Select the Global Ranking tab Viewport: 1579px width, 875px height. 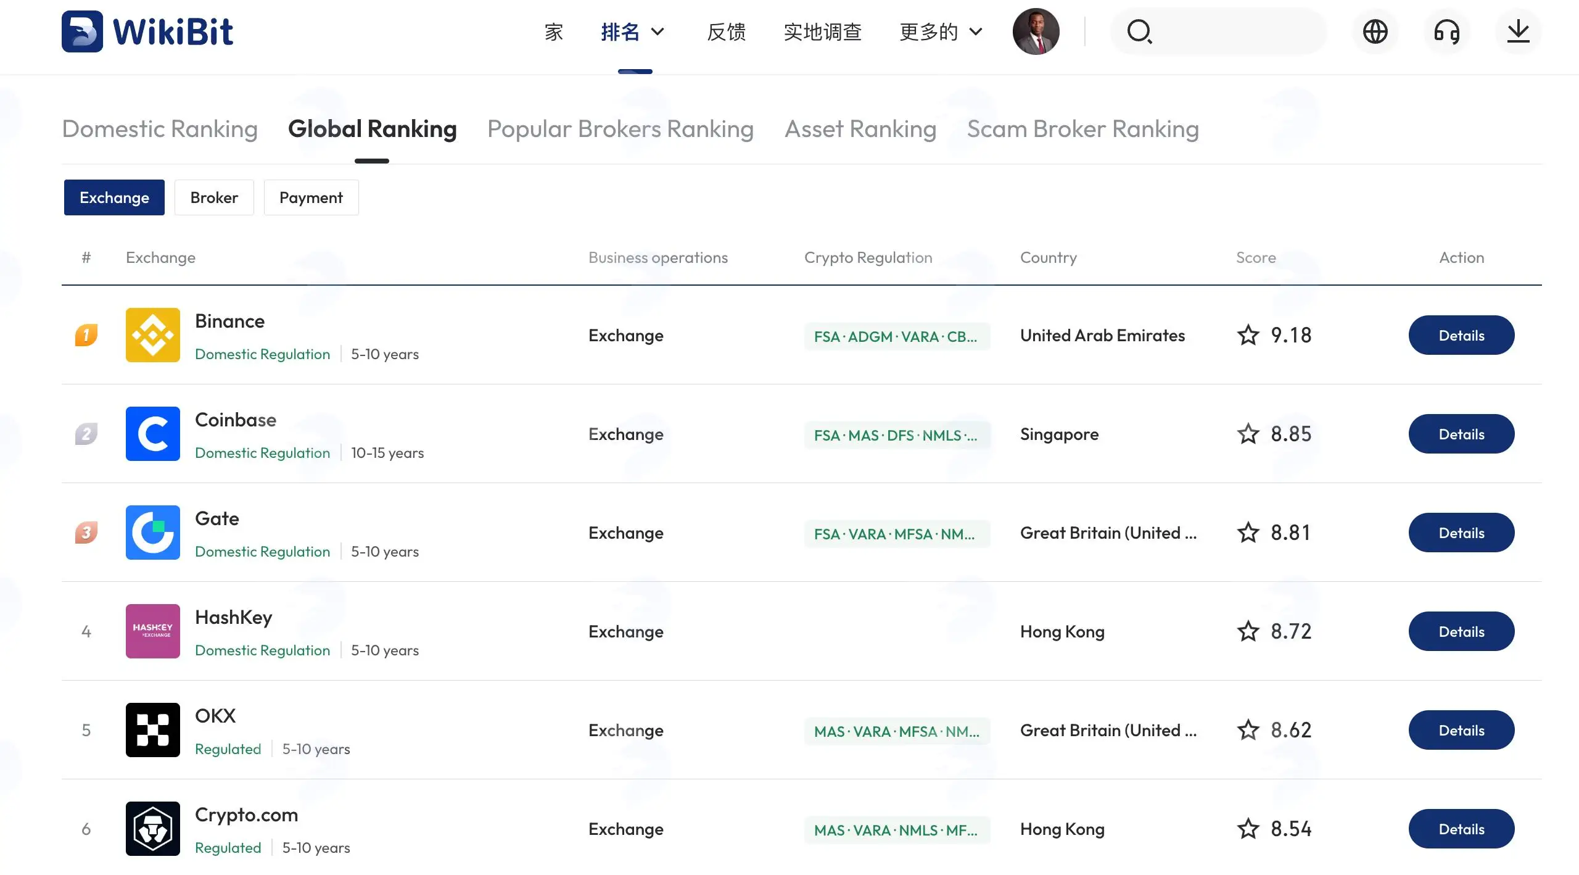tap(372, 128)
